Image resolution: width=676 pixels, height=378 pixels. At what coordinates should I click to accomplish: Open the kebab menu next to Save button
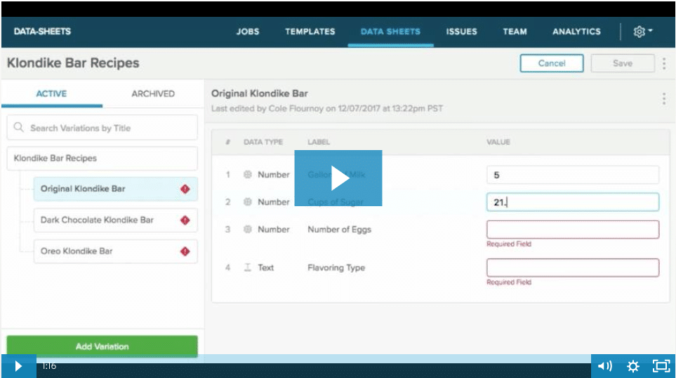pos(664,63)
